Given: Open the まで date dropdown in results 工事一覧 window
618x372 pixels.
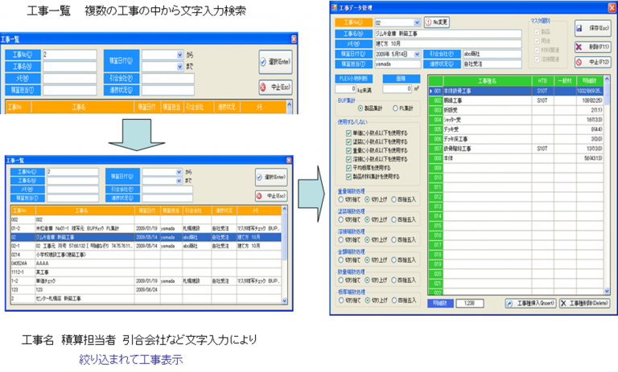Looking at the screenshot, I should coord(179,181).
